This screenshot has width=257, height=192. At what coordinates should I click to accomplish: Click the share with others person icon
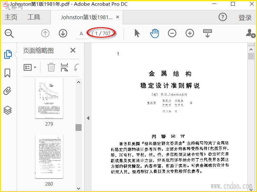pyautogui.click(x=251, y=33)
